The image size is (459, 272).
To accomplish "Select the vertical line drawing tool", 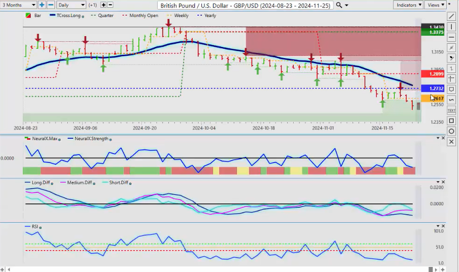I will click(x=452, y=26).
